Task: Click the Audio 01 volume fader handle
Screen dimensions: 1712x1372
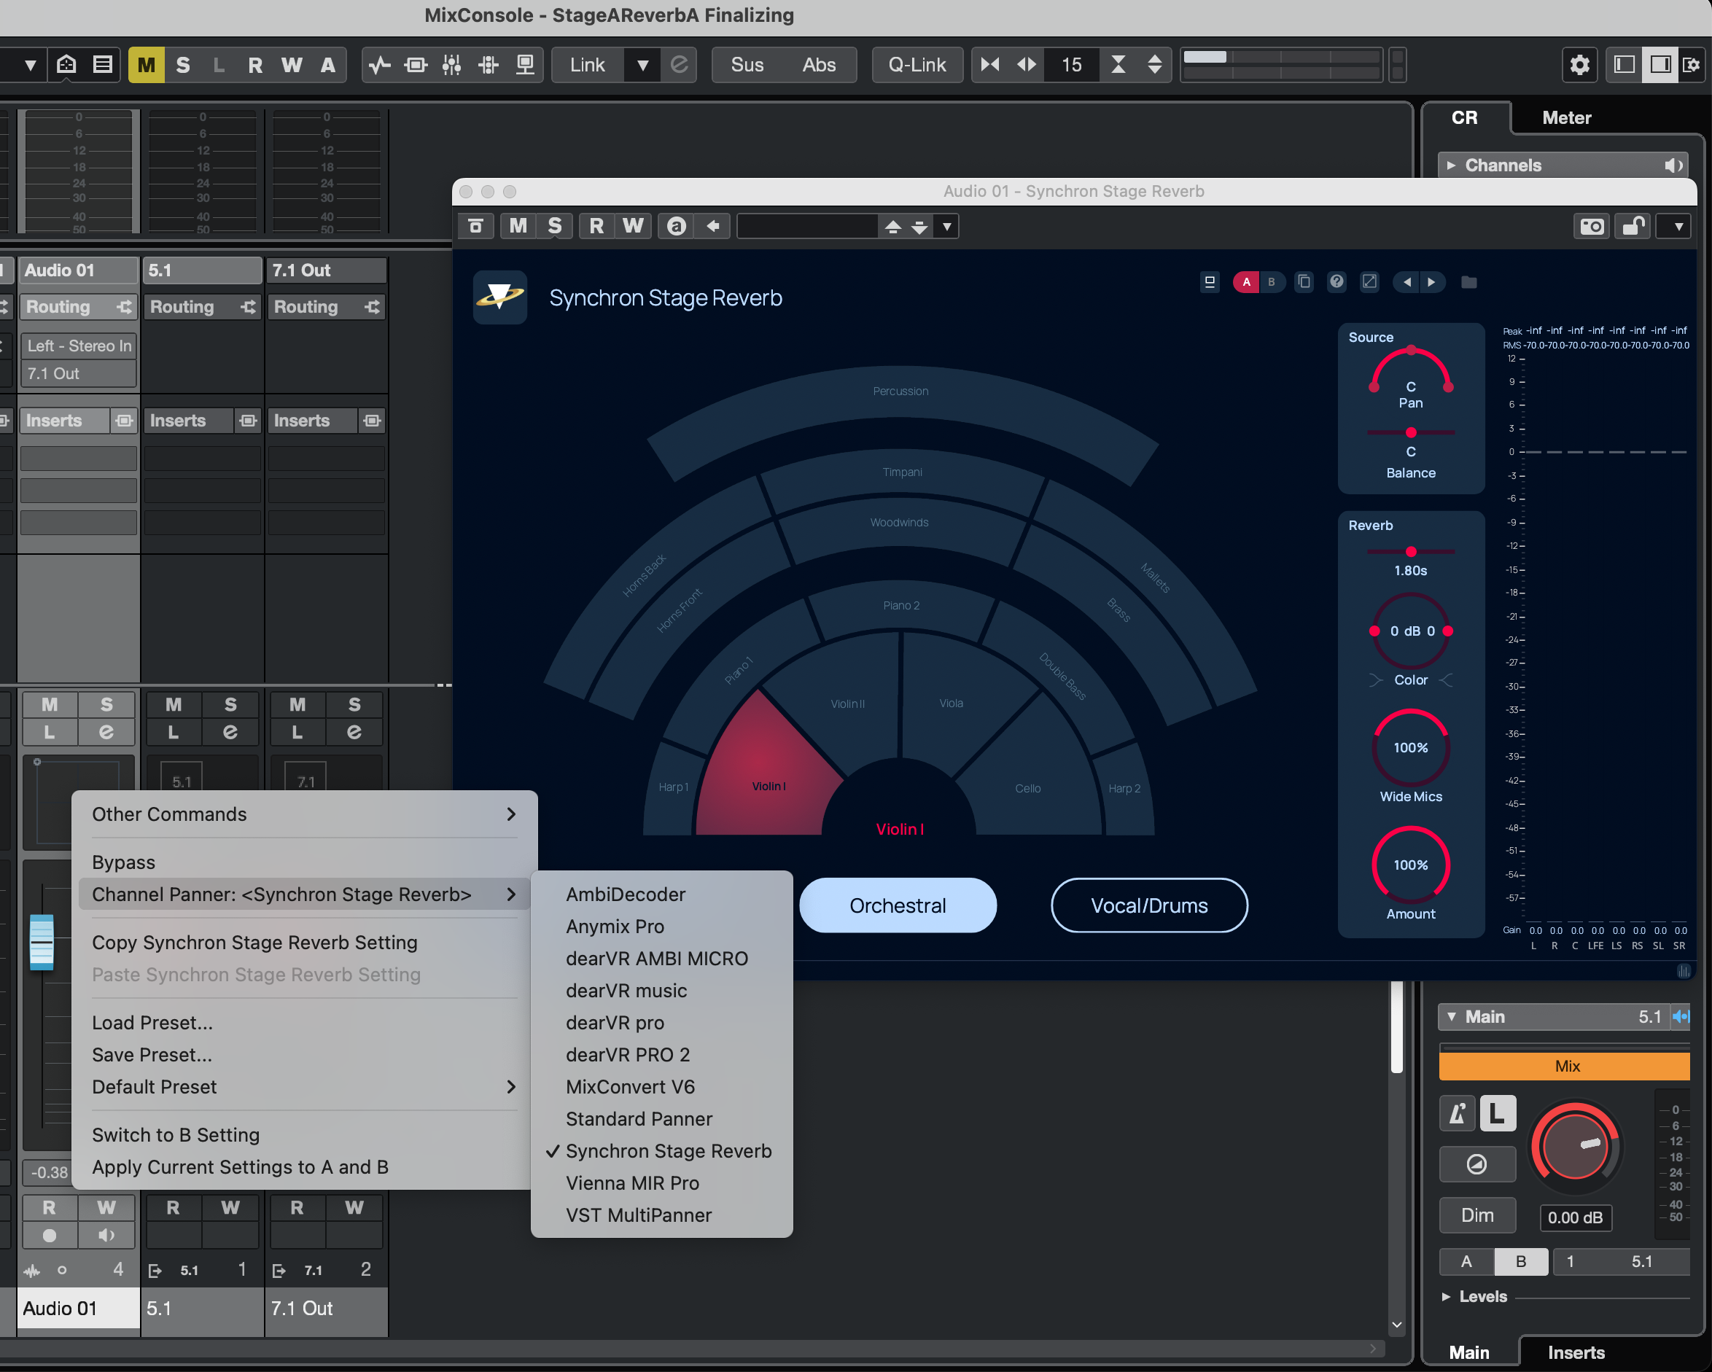Action: [42, 943]
